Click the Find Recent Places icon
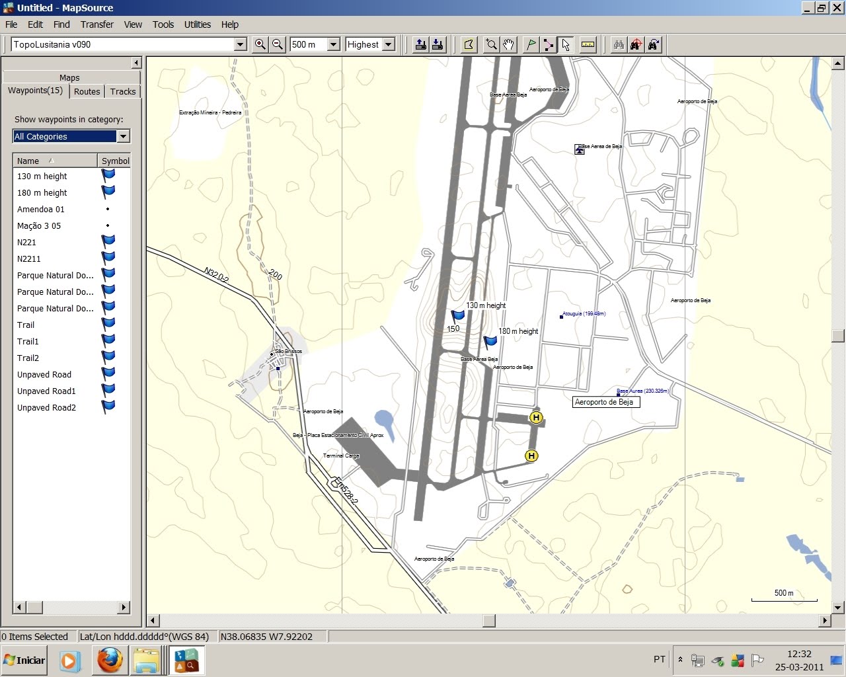The image size is (846, 677). [x=654, y=44]
